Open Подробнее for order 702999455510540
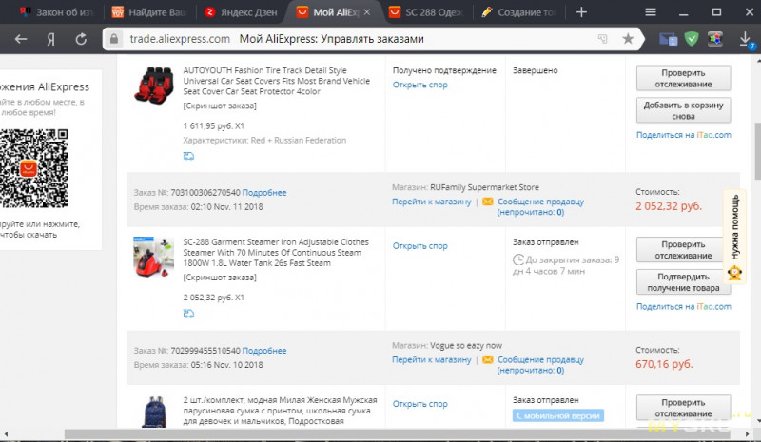Viewport: 761px width, 442px height. [264, 351]
